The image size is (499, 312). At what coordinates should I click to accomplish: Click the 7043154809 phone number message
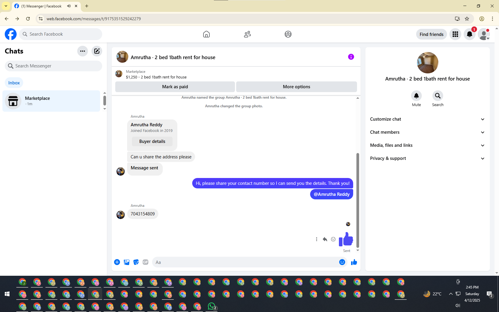(143, 214)
